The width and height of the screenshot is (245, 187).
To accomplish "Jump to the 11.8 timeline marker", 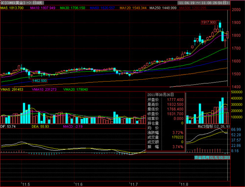I will [x=184, y=185].
